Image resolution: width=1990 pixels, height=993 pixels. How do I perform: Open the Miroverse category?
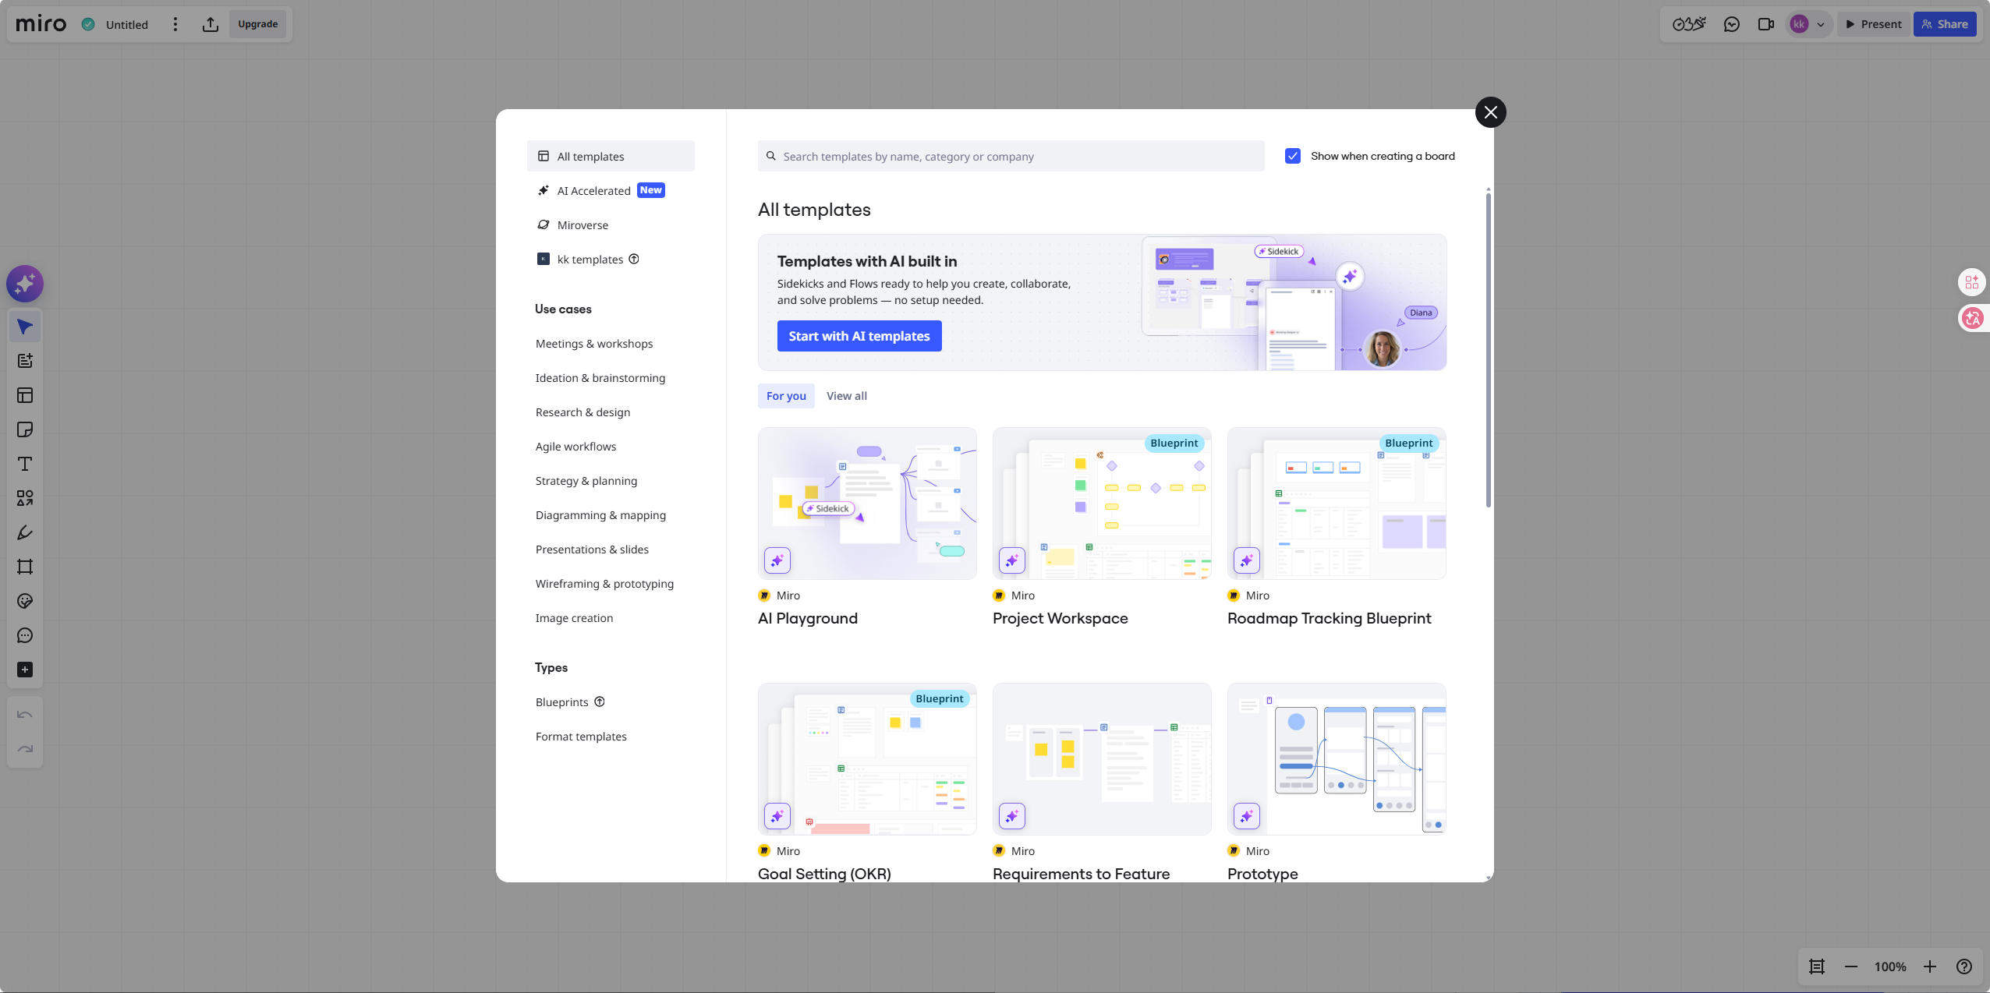tap(611, 224)
